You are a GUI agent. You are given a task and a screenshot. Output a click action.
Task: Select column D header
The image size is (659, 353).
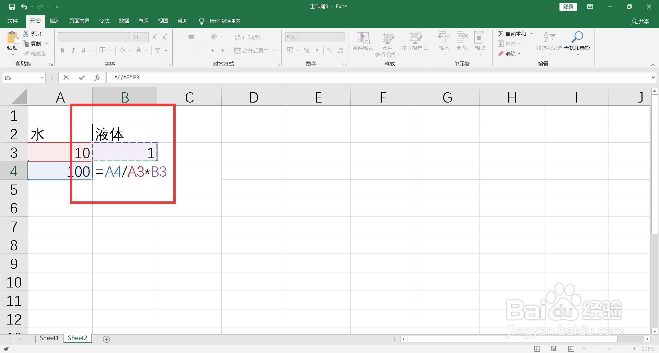[x=254, y=97]
